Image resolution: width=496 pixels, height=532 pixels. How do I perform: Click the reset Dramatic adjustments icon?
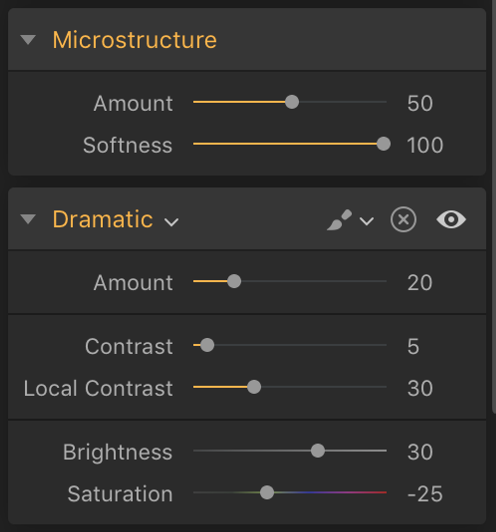pyautogui.click(x=403, y=219)
